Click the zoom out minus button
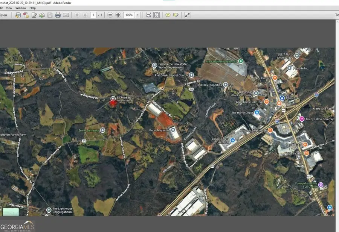The image size is (339, 232). tap(110, 15)
